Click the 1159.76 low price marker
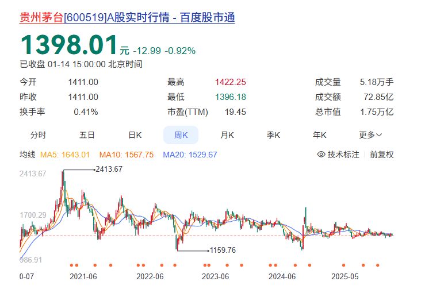Image resolution: width=425 pixels, height=289 pixels. 223,250
